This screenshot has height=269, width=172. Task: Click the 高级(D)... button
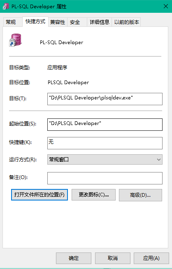pos(140,195)
